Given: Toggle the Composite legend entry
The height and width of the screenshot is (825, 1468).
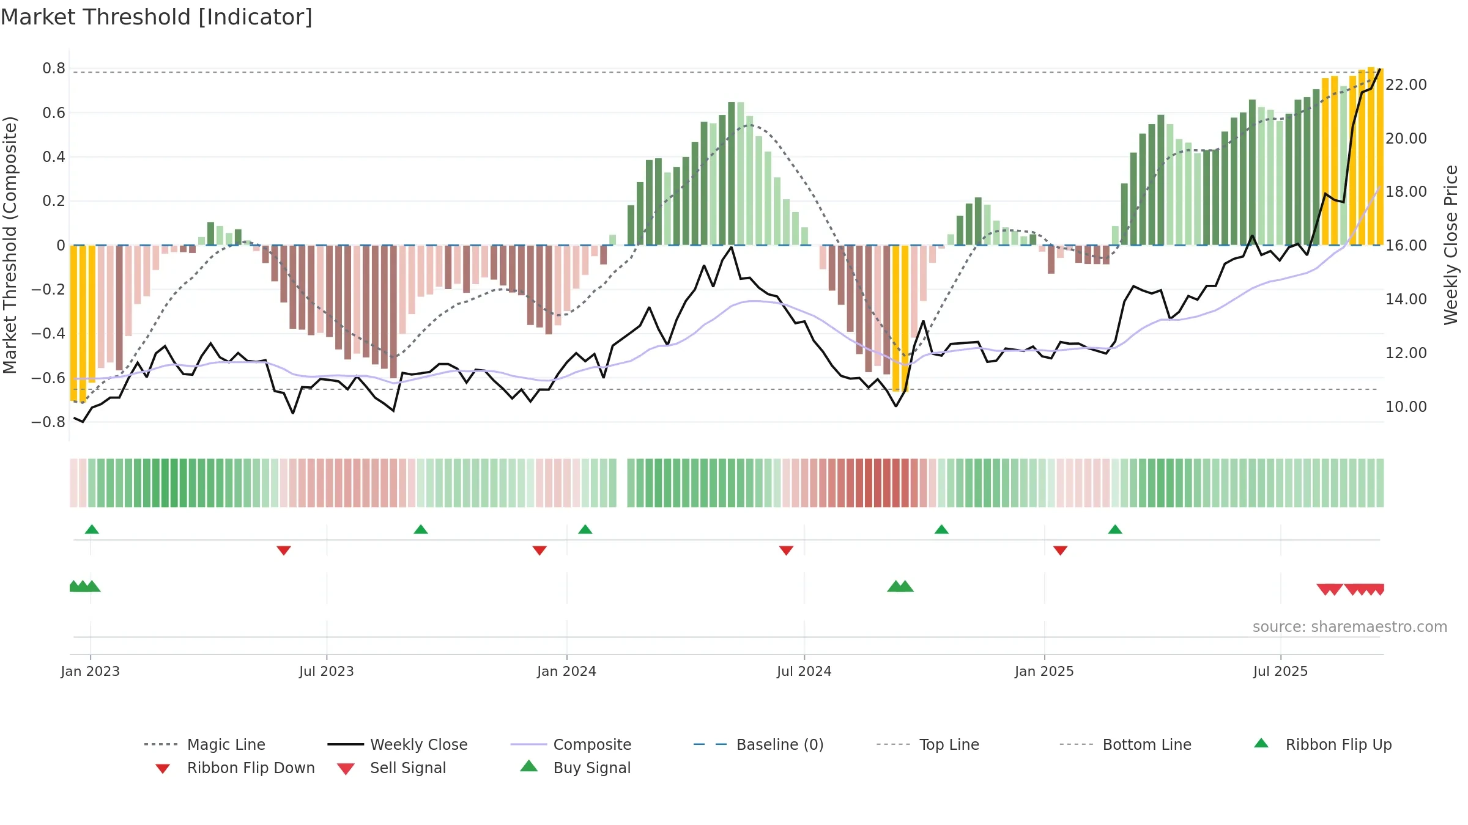Looking at the screenshot, I should pyautogui.click(x=571, y=744).
